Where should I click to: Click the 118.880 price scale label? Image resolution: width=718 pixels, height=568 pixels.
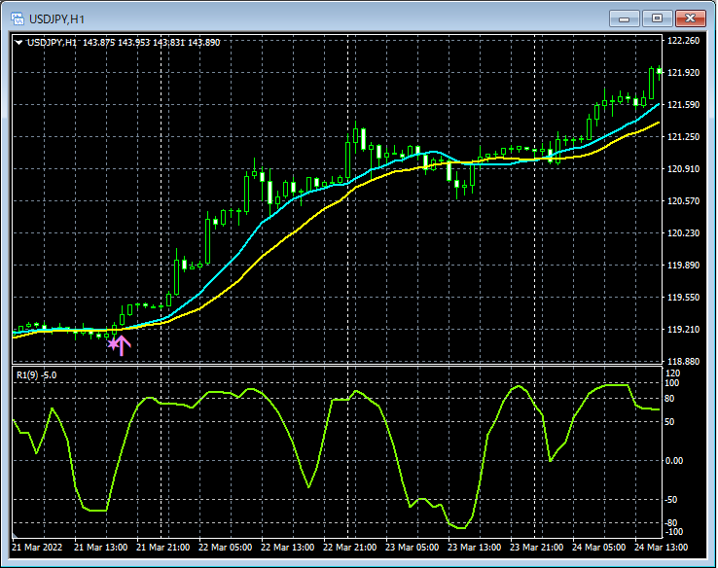click(x=685, y=362)
